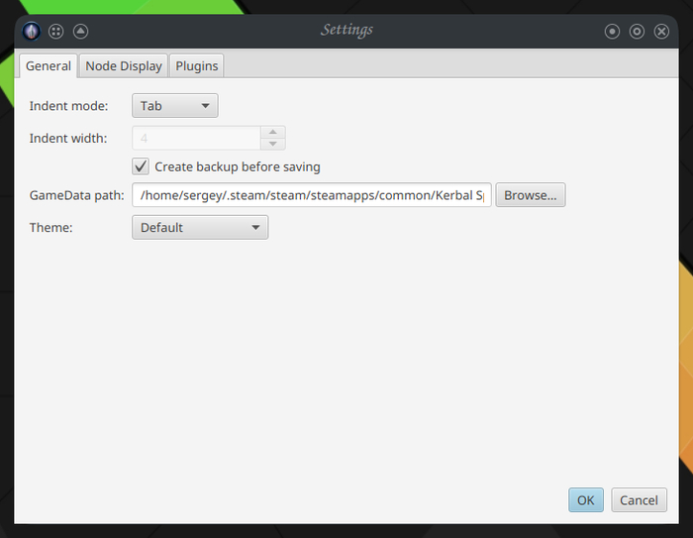Click into the GameData path text field

(x=312, y=195)
